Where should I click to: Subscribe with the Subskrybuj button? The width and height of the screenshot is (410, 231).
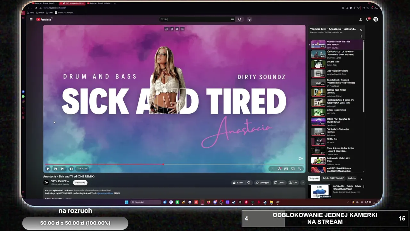[80, 183]
